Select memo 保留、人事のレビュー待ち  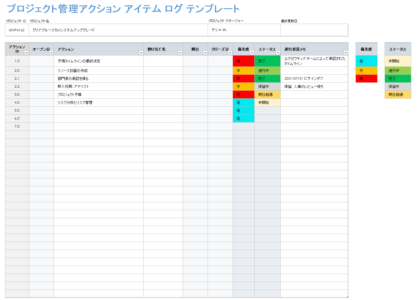click(x=314, y=87)
